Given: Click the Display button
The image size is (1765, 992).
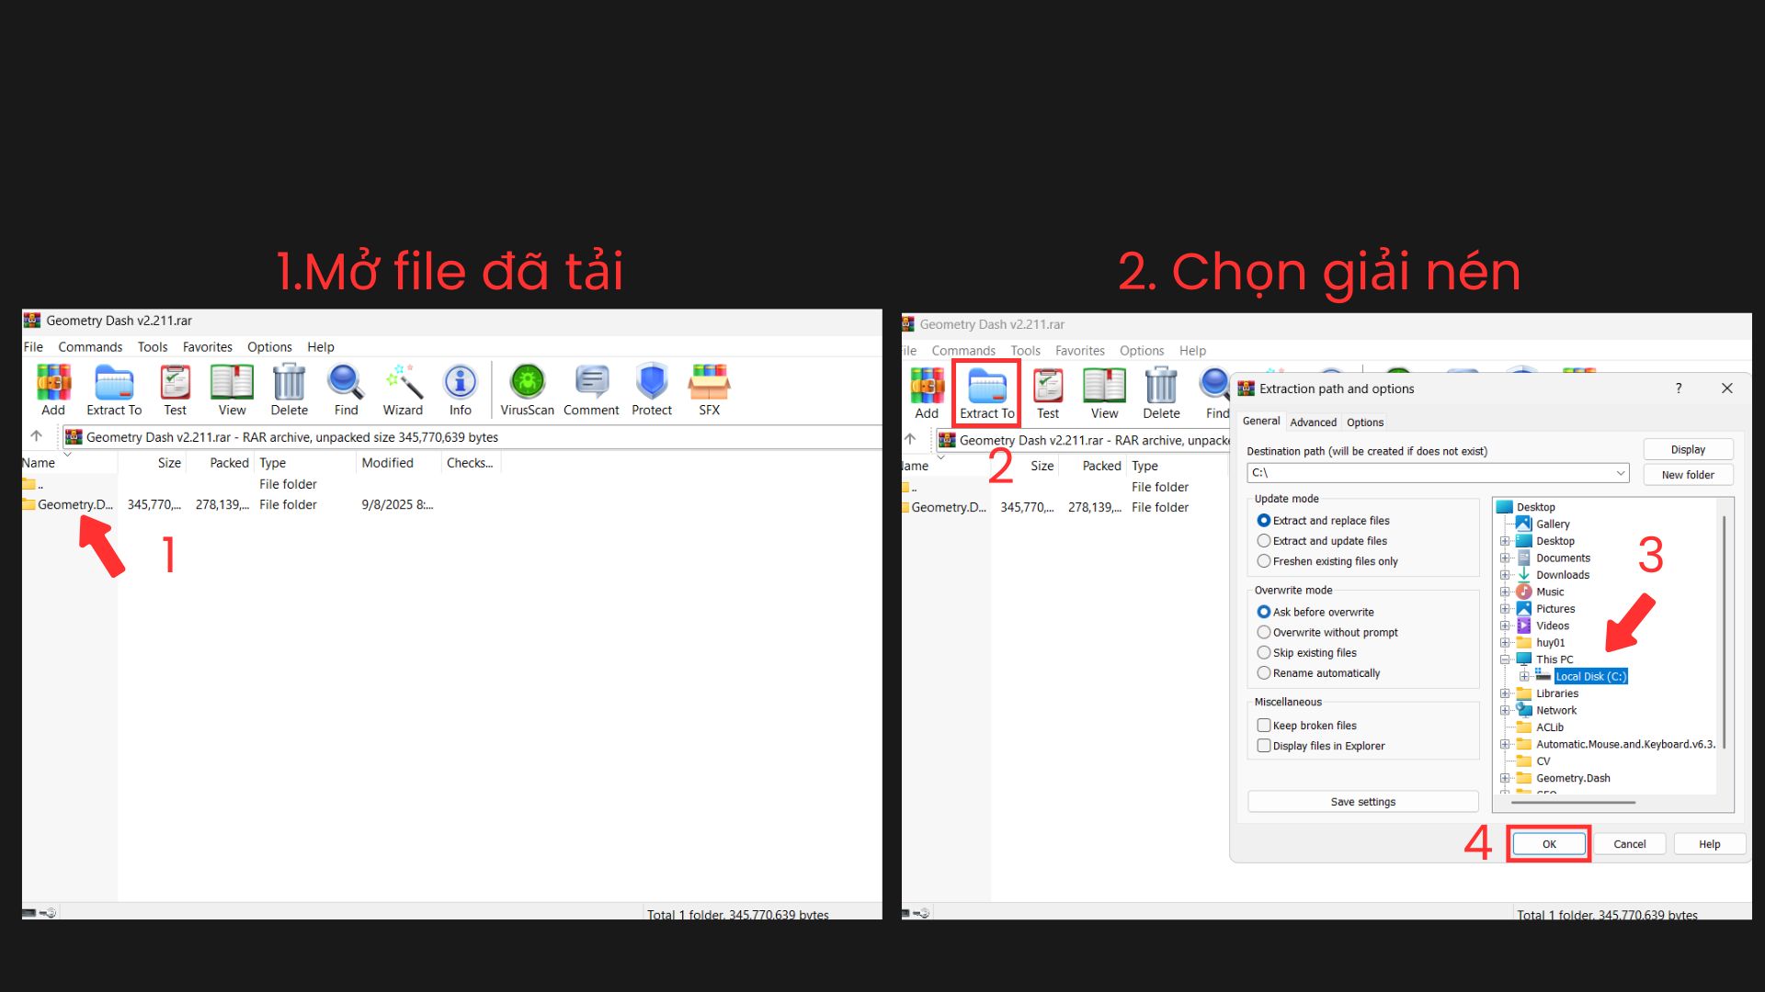Looking at the screenshot, I should [x=1688, y=449].
